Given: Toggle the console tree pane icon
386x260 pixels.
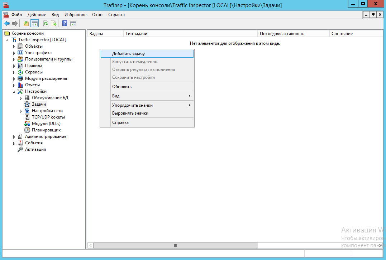Looking at the screenshot, I should [x=35, y=24].
